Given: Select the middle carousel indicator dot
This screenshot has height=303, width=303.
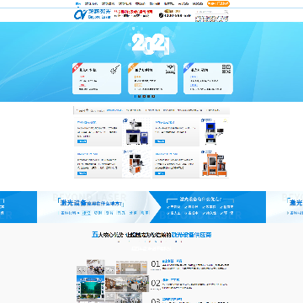Looking at the screenshot, I should tap(144, 96).
